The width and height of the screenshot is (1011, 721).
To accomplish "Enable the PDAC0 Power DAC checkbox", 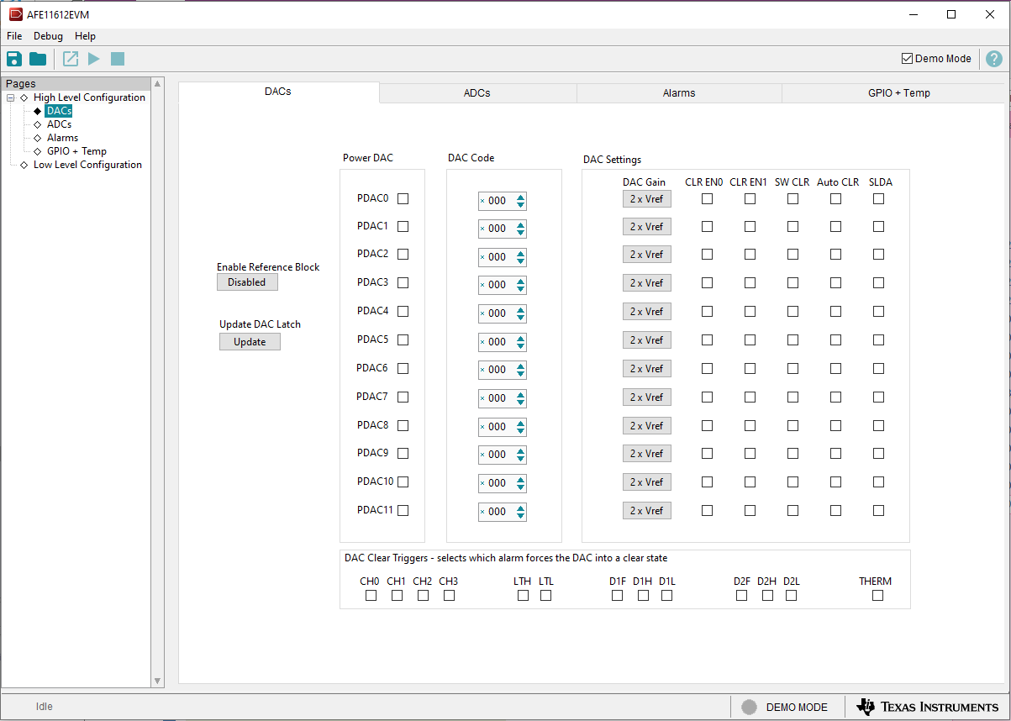I will point(403,198).
